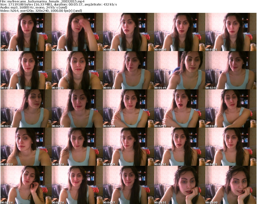Click the frame timestamped 00:01:01
This screenshot has width=257, height=204.
231,32
